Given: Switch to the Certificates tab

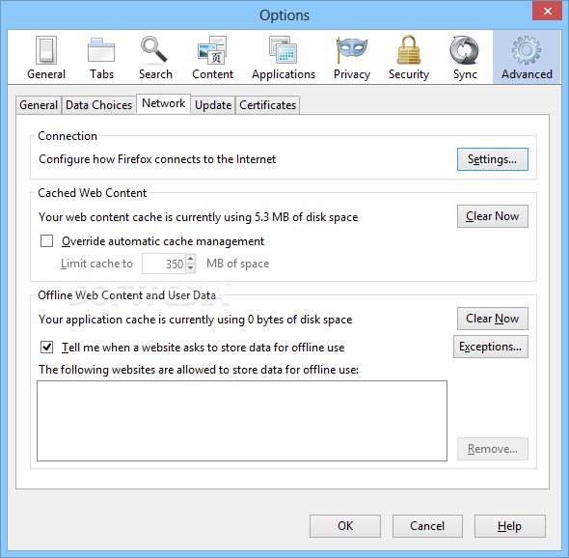Looking at the screenshot, I should (267, 105).
